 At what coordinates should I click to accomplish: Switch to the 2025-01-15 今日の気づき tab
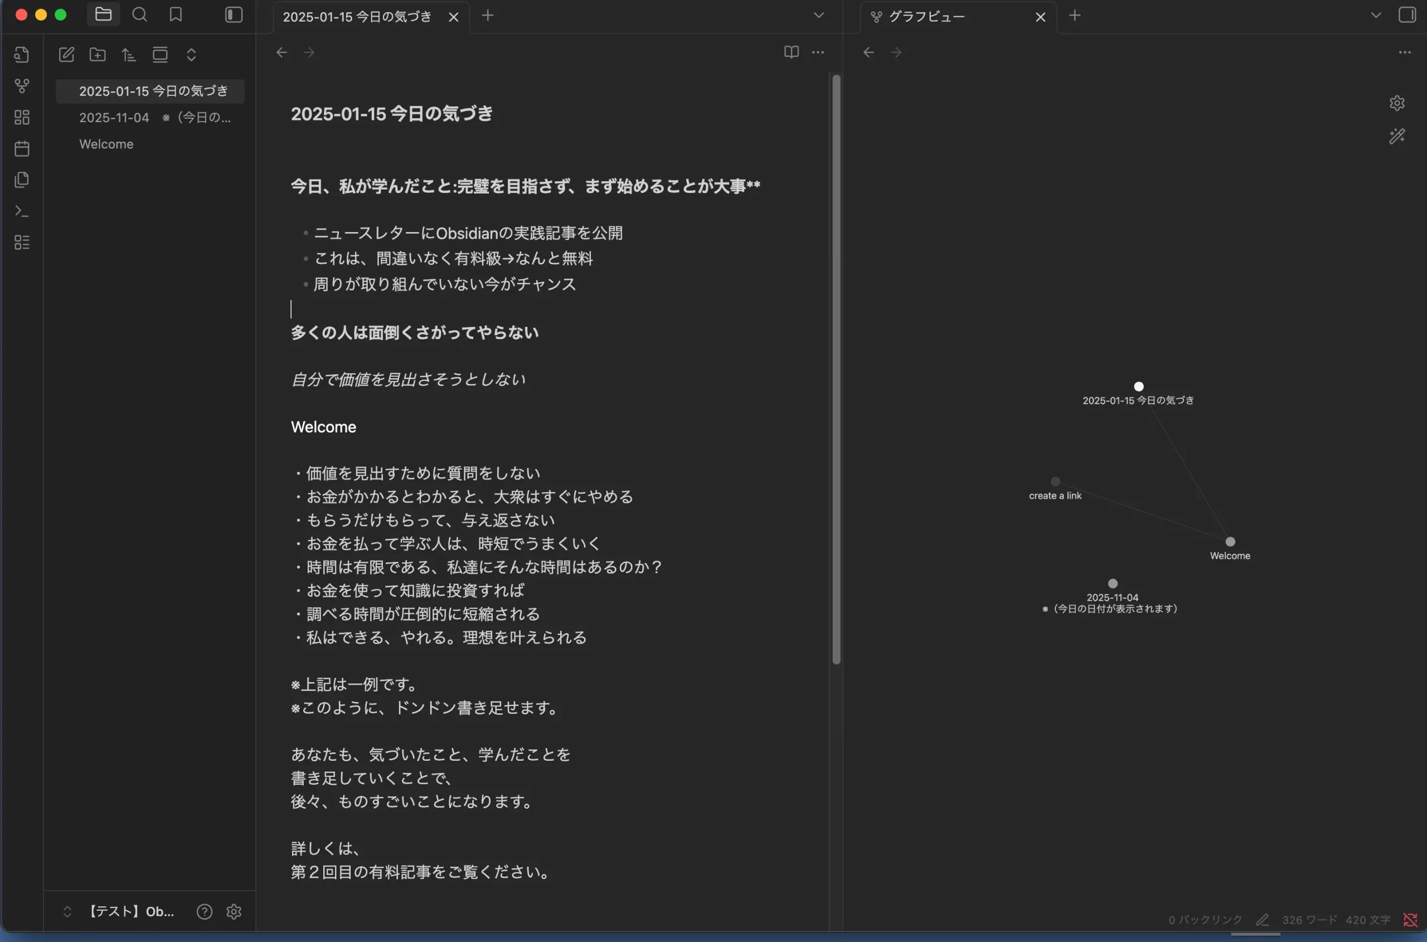(357, 17)
